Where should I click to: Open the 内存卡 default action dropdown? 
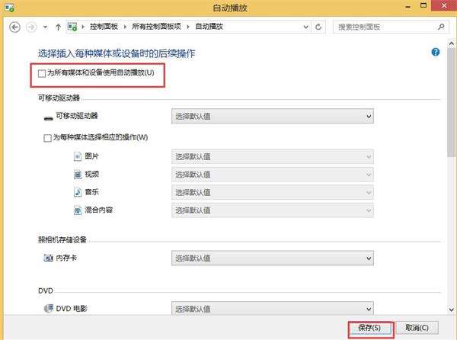(x=273, y=258)
